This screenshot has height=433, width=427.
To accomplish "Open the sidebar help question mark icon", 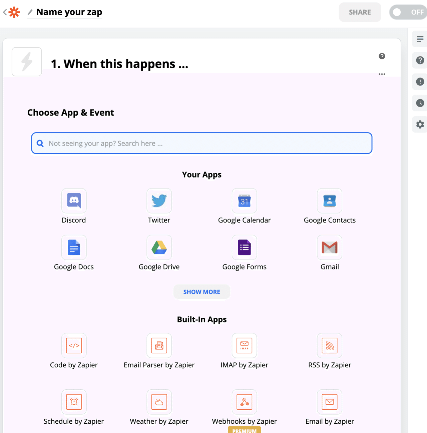I will [420, 60].
